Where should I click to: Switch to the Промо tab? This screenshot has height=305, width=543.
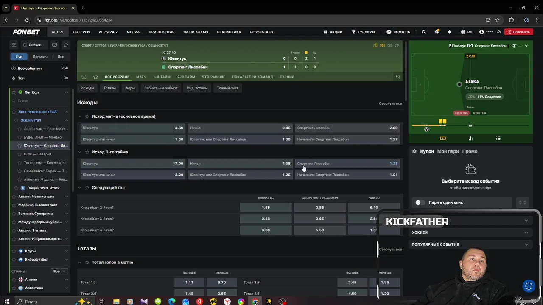coord(470,151)
